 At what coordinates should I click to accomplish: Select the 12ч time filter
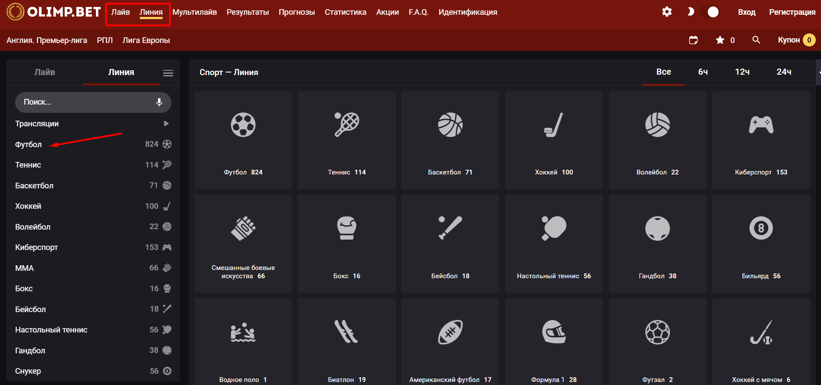742,72
